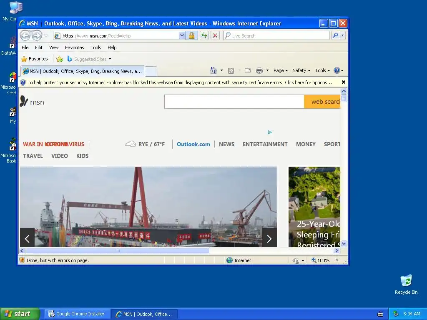Go to home page with house icon
The image size is (427, 320).
(x=213, y=70)
